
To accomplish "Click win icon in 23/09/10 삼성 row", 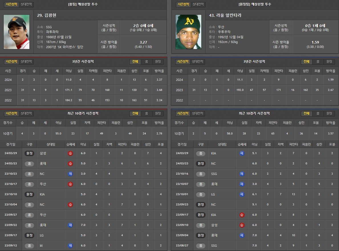I will coord(242,225).
